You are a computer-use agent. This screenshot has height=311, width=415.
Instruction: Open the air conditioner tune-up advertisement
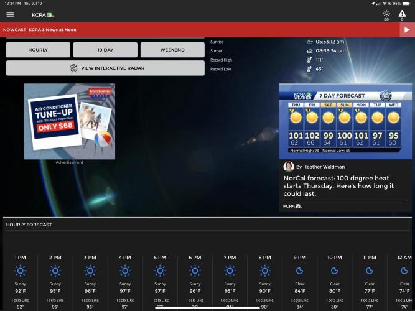tap(70, 121)
